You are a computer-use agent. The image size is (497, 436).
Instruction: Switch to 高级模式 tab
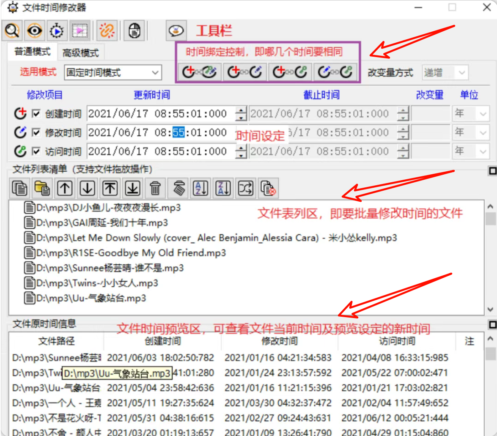(x=80, y=52)
